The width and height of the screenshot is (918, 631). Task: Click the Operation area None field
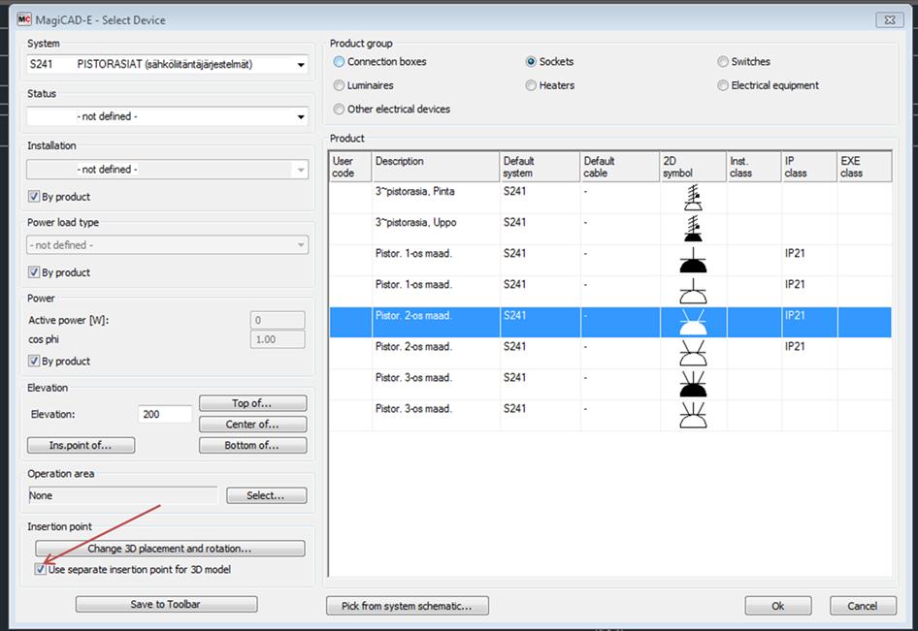[x=123, y=495]
